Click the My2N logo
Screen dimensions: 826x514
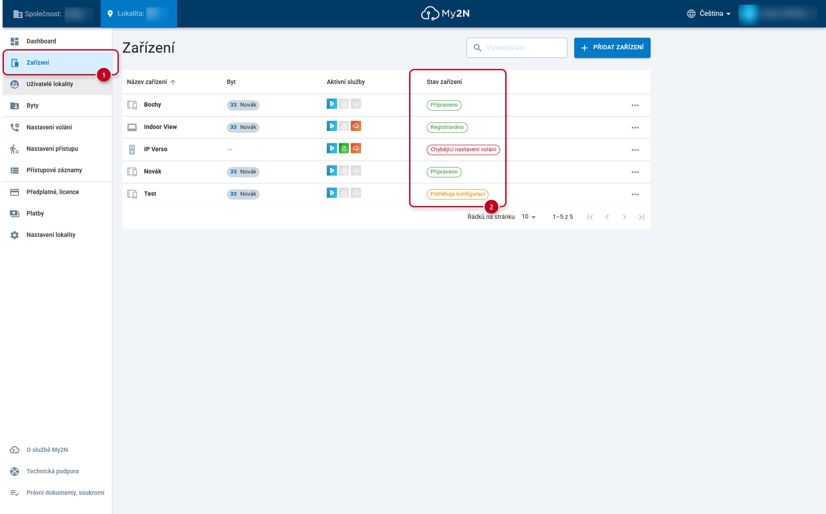click(x=445, y=13)
